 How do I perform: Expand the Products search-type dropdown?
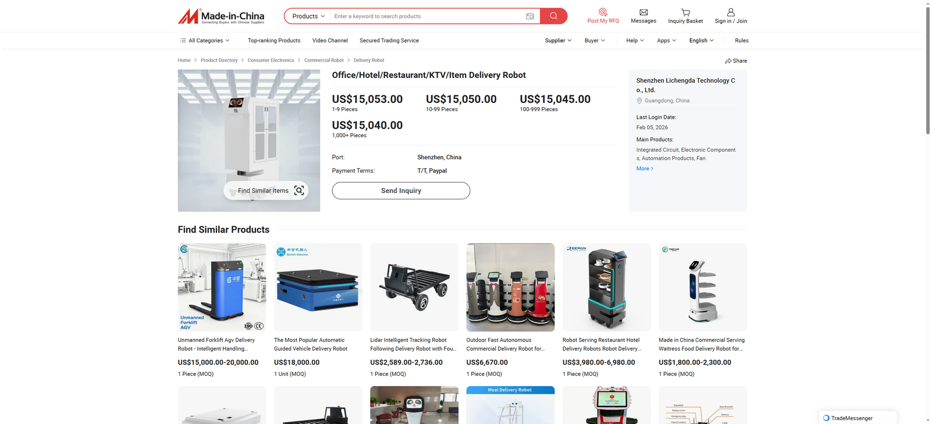pos(308,16)
